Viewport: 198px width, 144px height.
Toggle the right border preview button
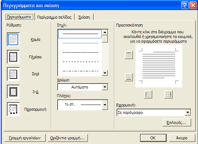point(168,94)
